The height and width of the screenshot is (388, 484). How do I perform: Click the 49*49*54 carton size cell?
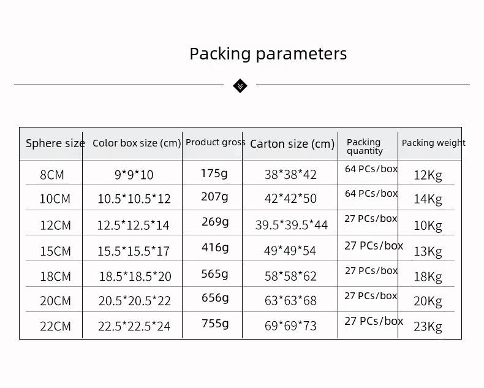click(x=290, y=251)
